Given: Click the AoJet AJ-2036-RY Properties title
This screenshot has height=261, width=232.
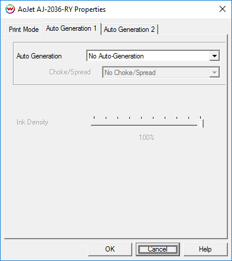Looking at the screenshot, I should [62, 9].
